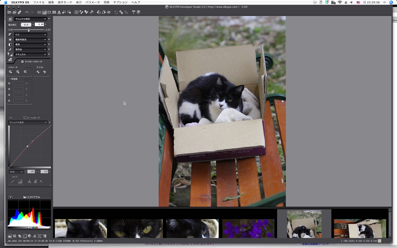Open the パラメータ menu
Viewport: 397px width, 248px height.
coord(93,2)
